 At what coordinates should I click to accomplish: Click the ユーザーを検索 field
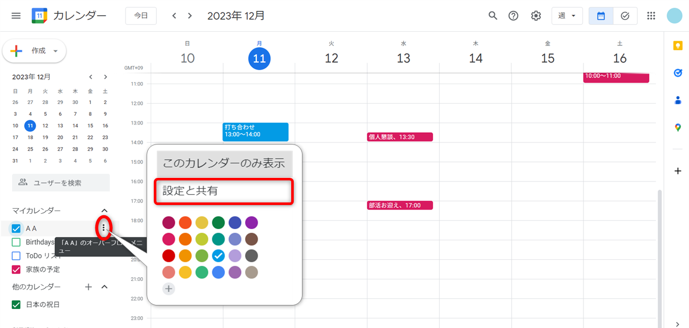pyautogui.click(x=61, y=182)
